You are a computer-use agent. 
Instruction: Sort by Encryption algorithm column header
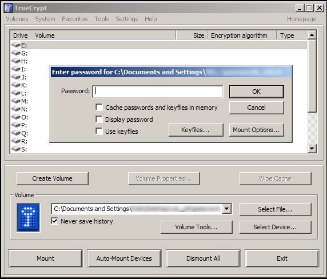(x=242, y=35)
